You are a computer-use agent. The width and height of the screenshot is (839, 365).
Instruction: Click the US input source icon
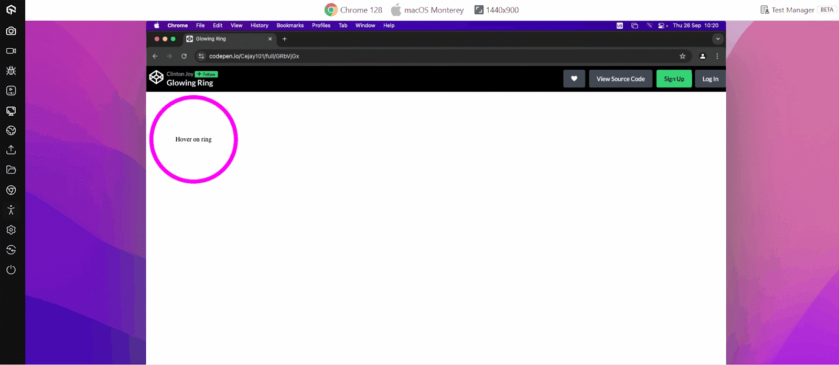[620, 25]
